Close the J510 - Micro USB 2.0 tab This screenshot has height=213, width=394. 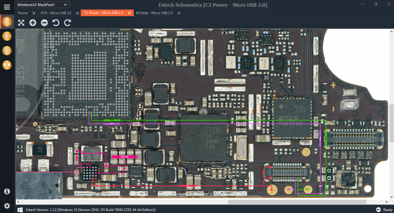point(78,13)
